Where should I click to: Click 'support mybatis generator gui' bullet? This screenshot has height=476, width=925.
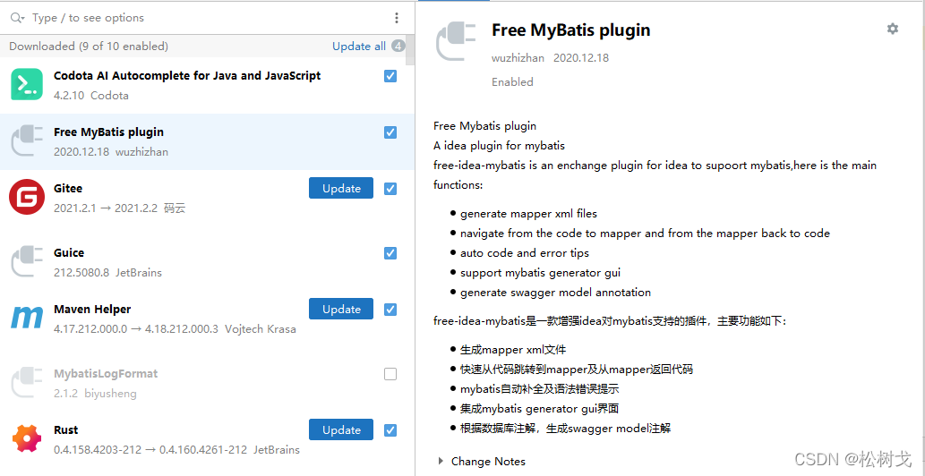point(540,272)
